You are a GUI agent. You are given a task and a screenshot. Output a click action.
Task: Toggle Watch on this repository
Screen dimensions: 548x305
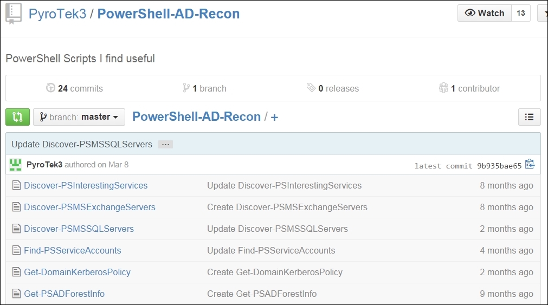485,13
